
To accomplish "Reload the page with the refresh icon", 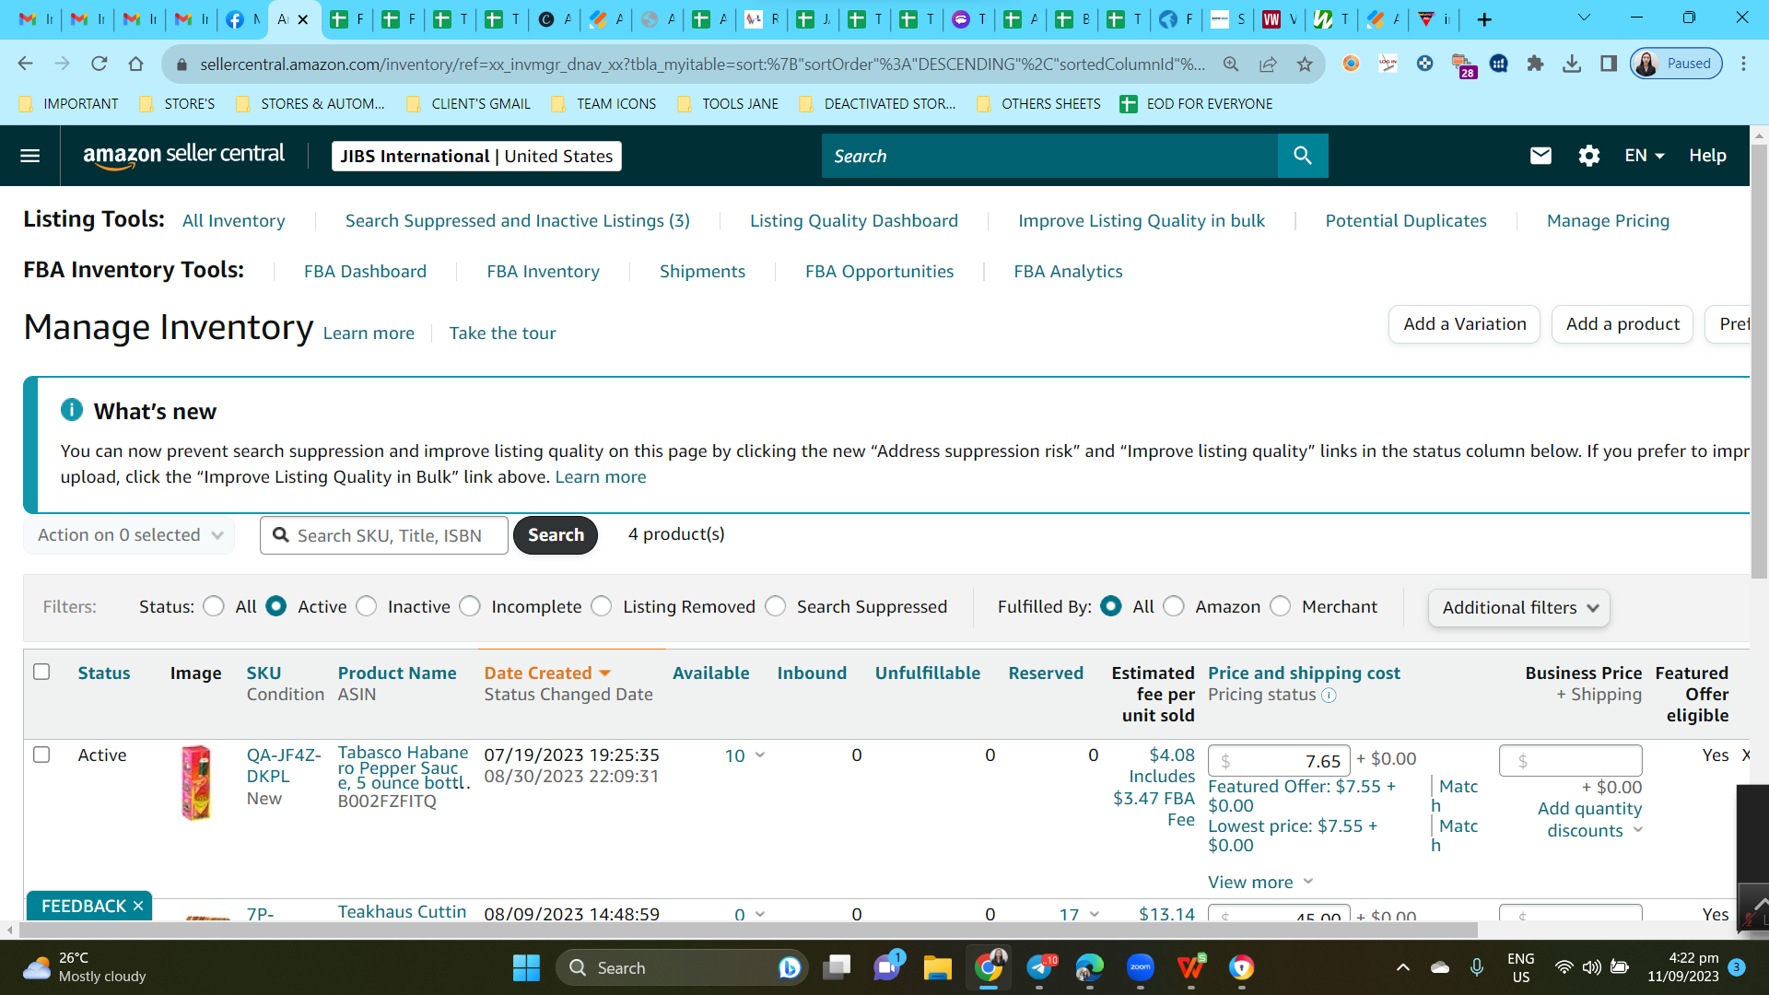I will (x=100, y=64).
